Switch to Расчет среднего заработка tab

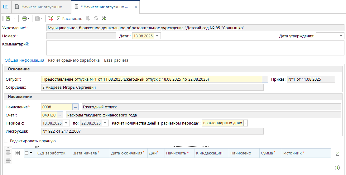(x=74, y=60)
